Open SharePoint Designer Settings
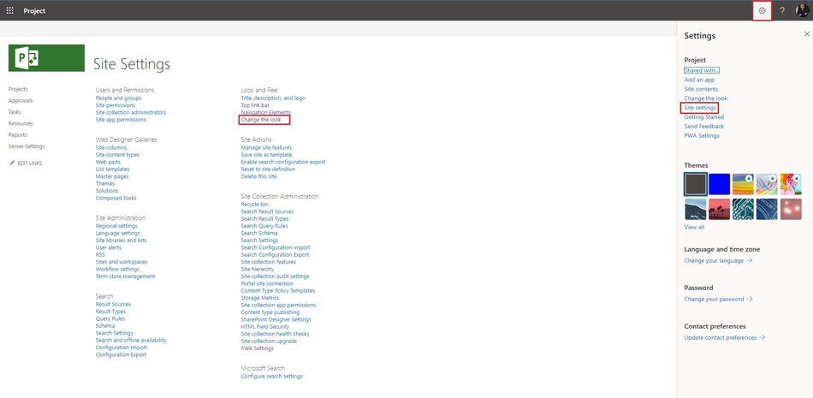Screen dimensions: 813x398 coord(276,320)
